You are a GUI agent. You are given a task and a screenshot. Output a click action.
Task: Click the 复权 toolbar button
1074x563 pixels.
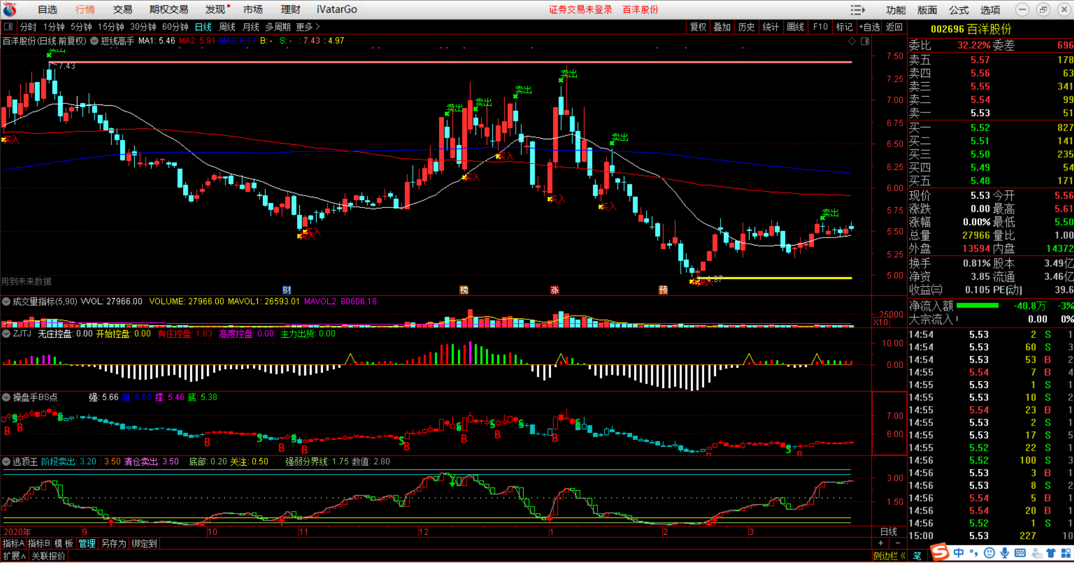pyautogui.click(x=698, y=27)
